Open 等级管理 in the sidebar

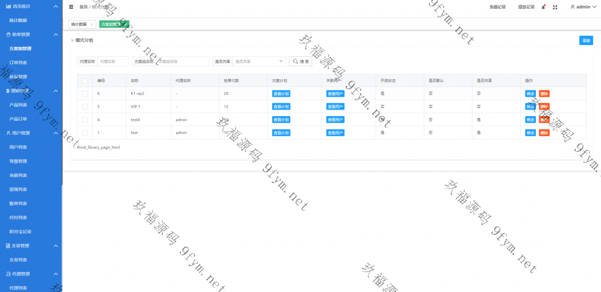(x=18, y=161)
